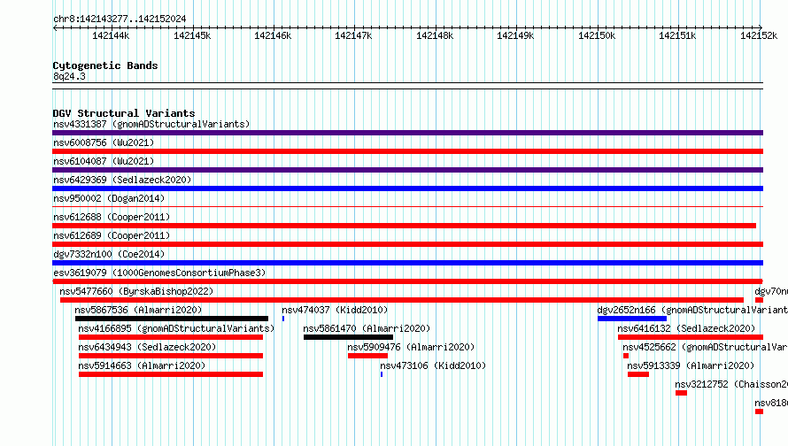Screen dimensions: 788x446
Task: Select nsv5861470 (Almarri2020) black bar
Action: click(x=348, y=337)
